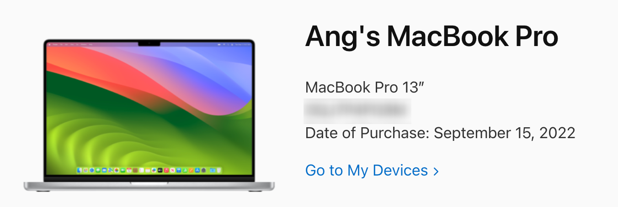Image resolution: width=618 pixels, height=207 pixels.
Task: Click the September 15, 2022 date
Action: [x=505, y=133]
